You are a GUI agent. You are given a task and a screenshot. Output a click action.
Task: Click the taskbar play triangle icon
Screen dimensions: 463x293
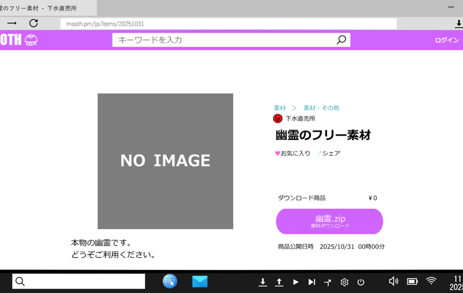[296, 282]
